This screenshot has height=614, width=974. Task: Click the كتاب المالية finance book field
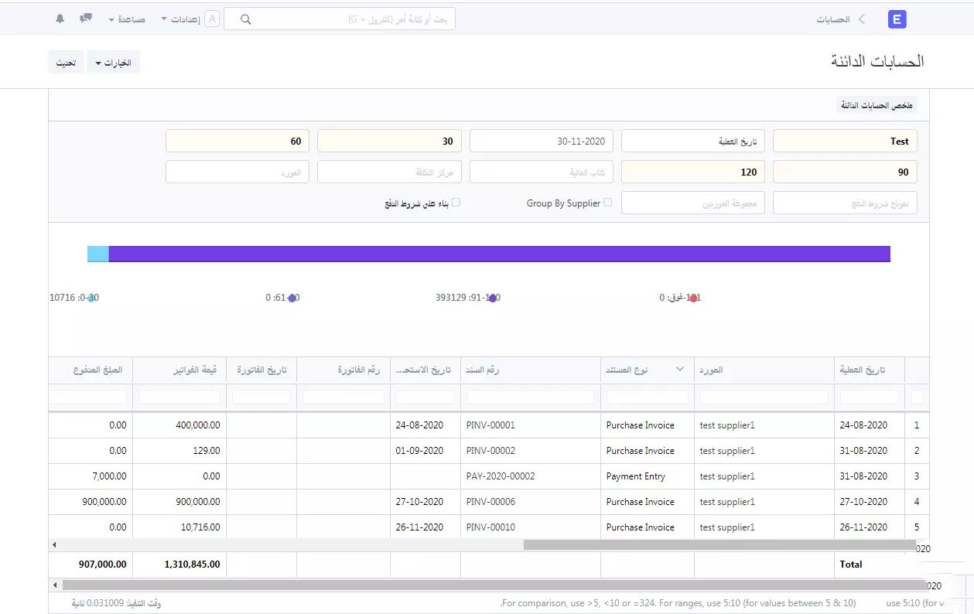tap(542, 172)
